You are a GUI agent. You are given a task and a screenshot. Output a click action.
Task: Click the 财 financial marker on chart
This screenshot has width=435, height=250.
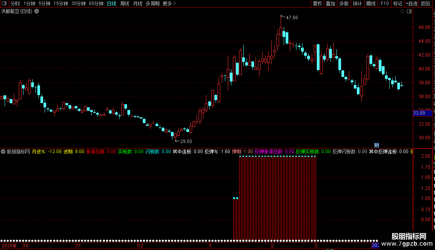click(x=376, y=145)
